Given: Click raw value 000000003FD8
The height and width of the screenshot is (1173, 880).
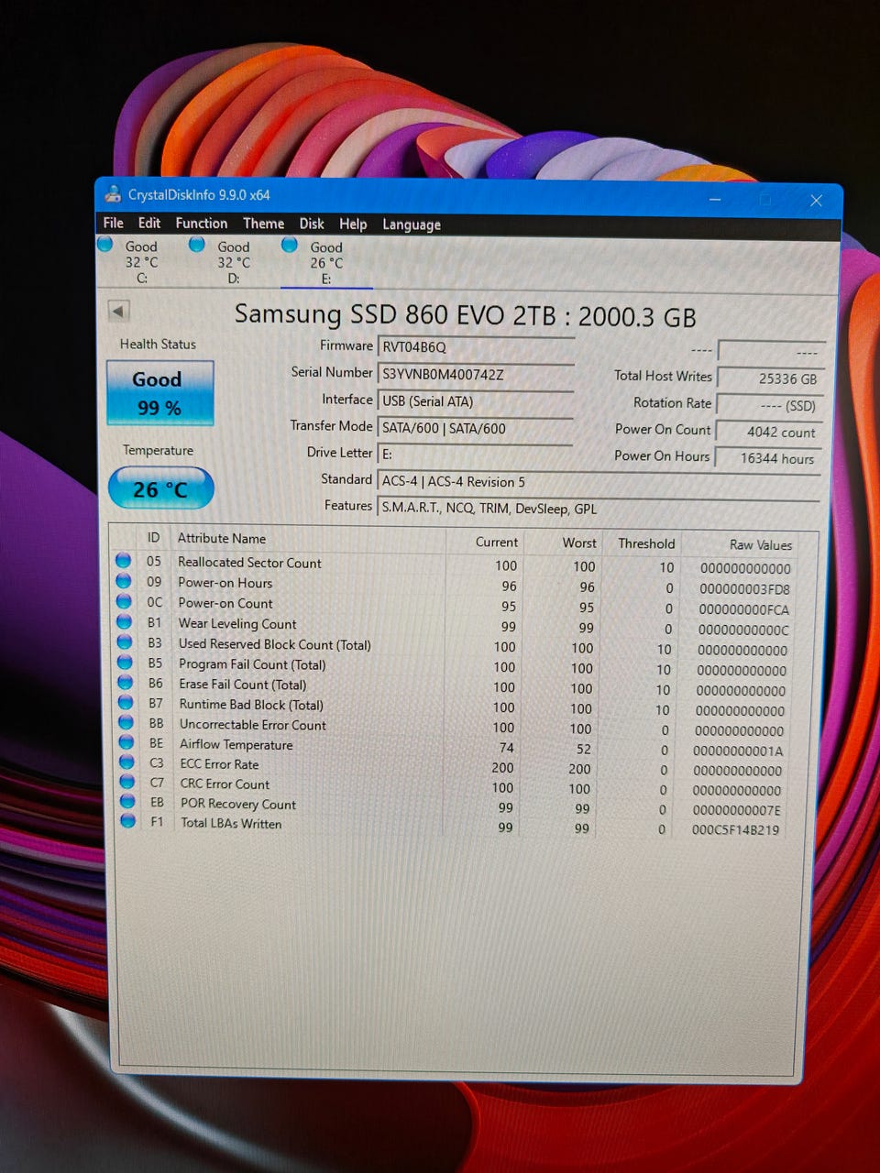Looking at the screenshot, I should [x=744, y=589].
